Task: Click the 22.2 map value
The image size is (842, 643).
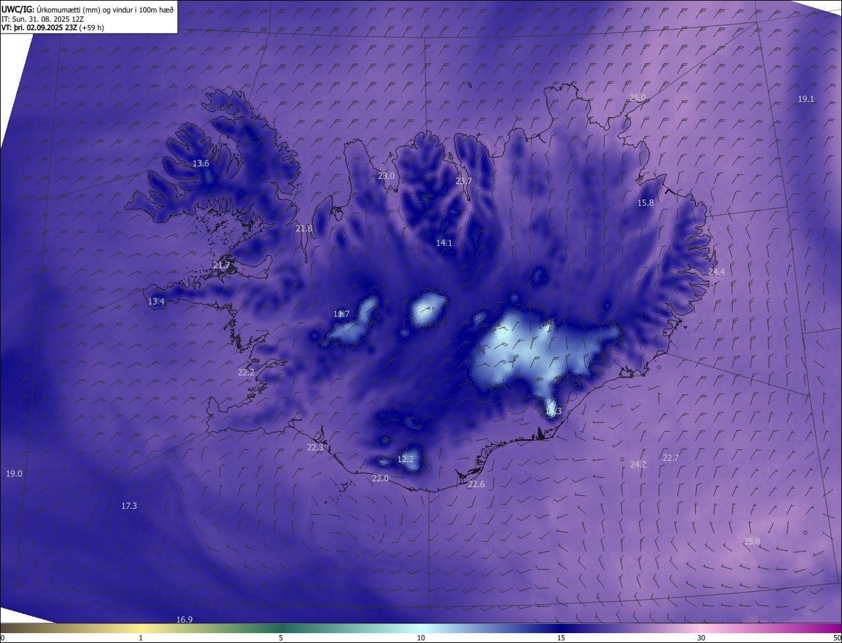Action: click(246, 373)
